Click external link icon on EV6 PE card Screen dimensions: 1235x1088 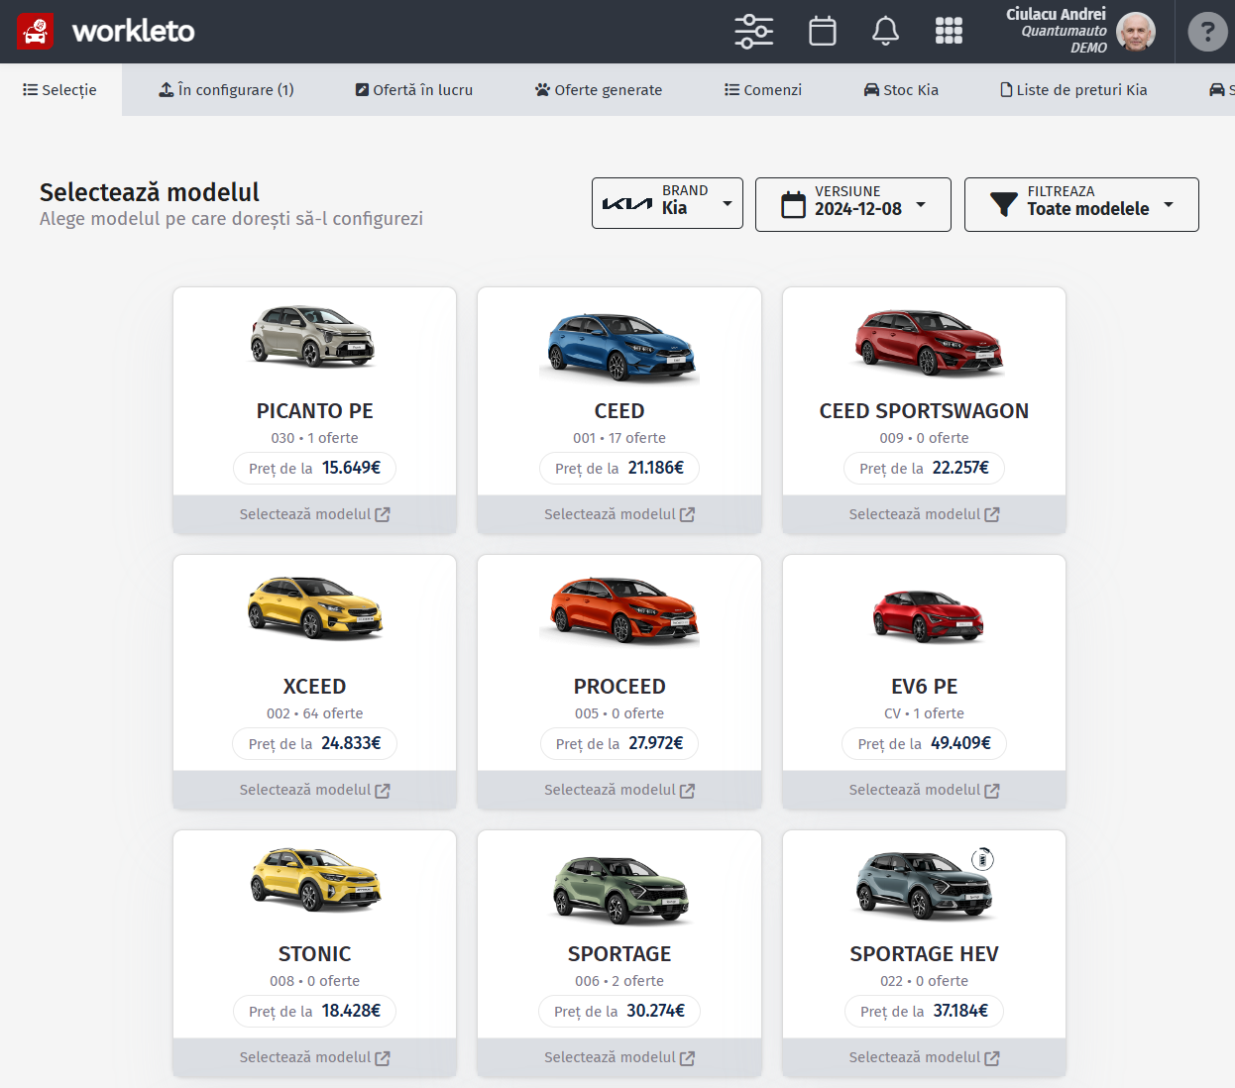coord(992,791)
